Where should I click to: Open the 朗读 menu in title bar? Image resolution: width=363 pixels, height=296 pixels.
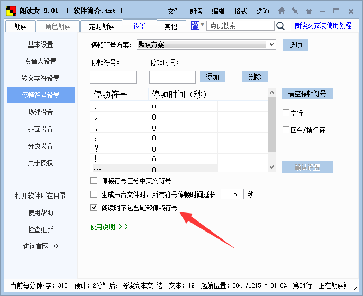196,11
